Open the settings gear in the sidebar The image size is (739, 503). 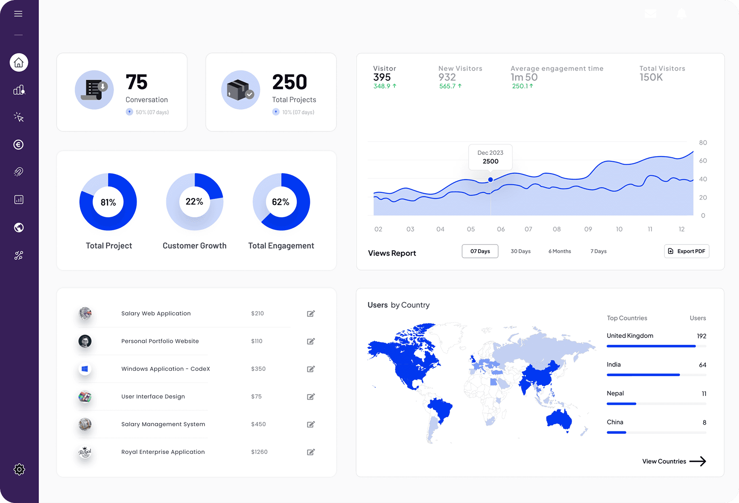[19, 469]
